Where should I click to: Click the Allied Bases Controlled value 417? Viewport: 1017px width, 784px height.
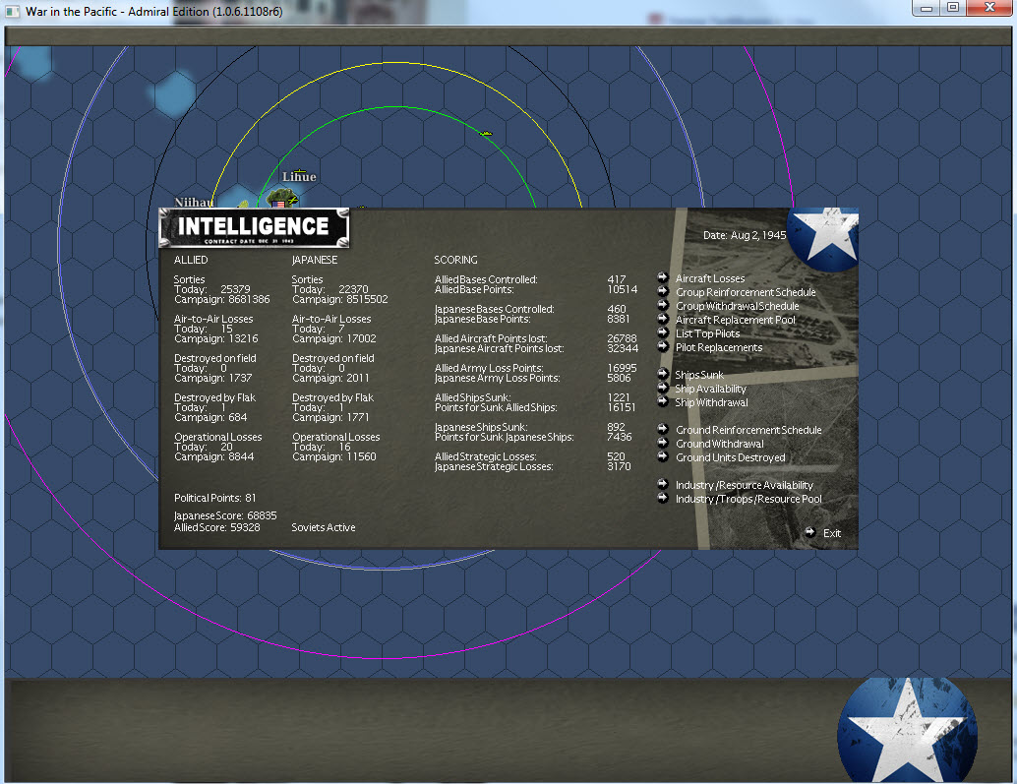pyautogui.click(x=616, y=279)
